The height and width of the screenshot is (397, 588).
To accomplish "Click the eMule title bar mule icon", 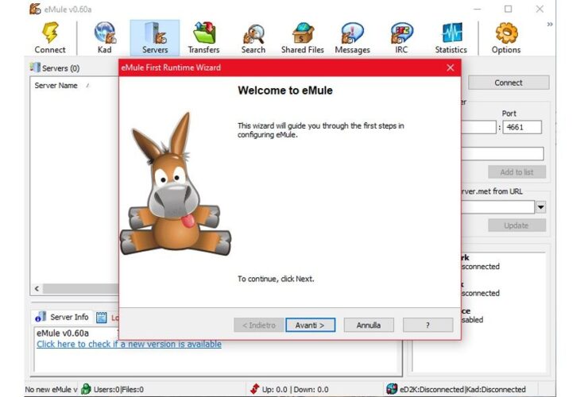I will click(x=35, y=9).
